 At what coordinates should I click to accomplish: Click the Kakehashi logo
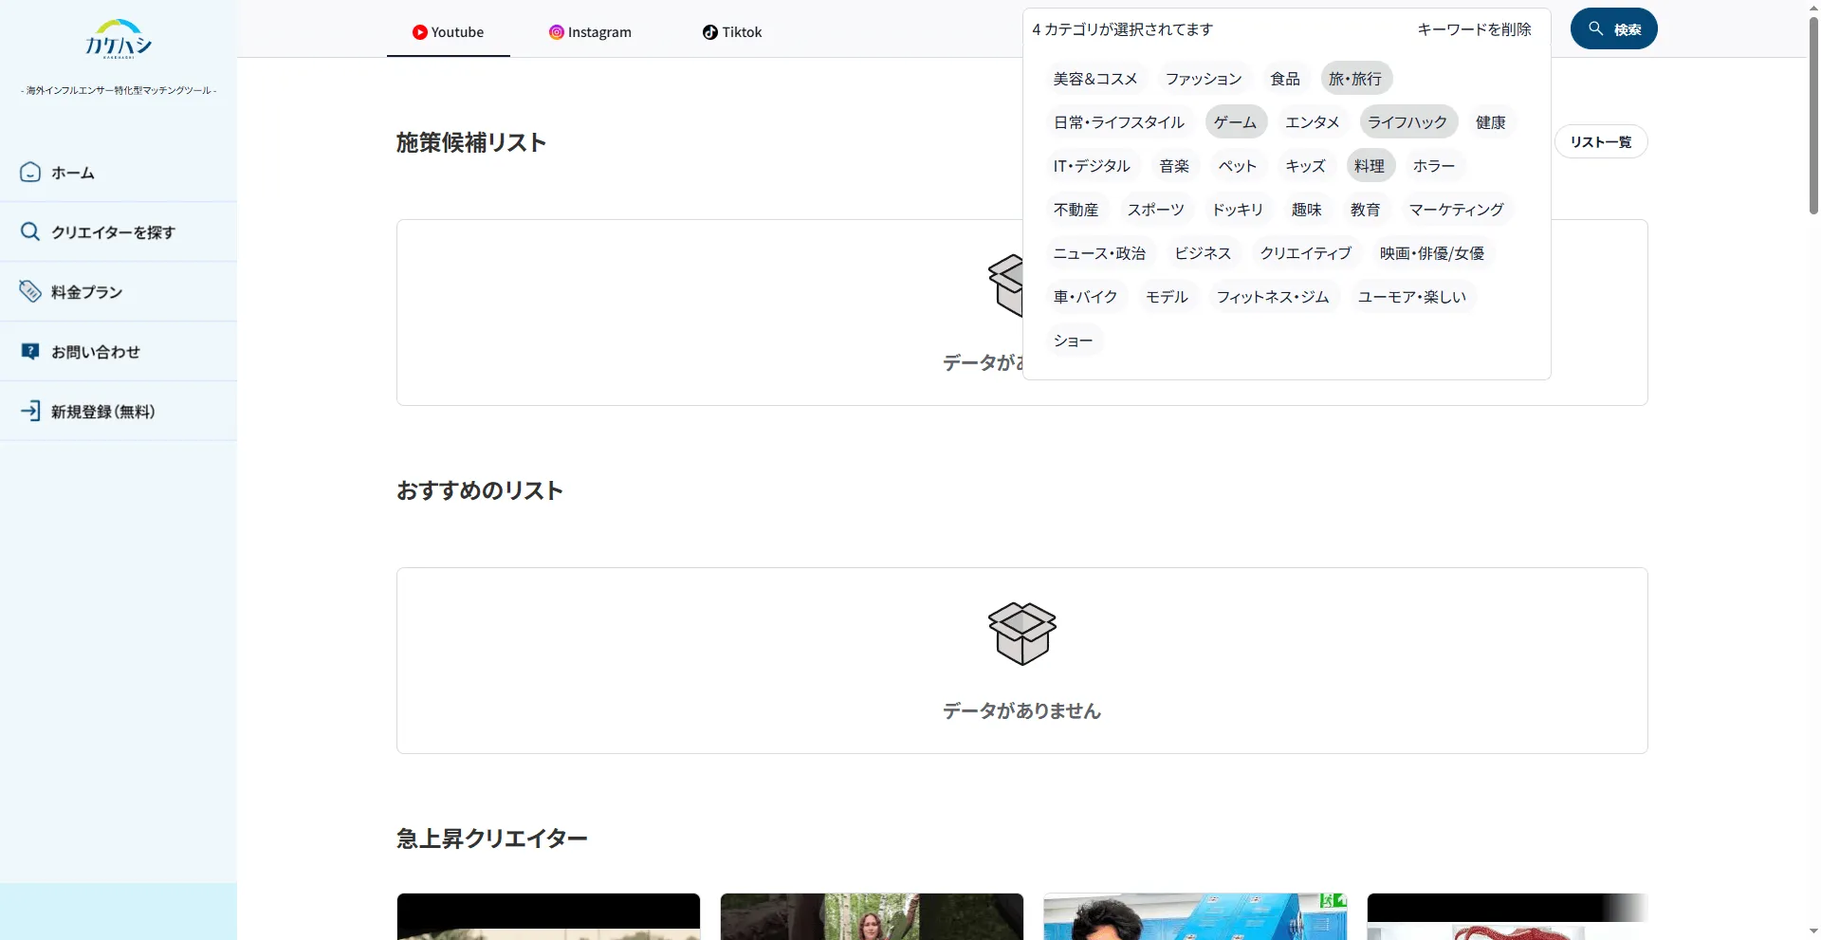[118, 39]
